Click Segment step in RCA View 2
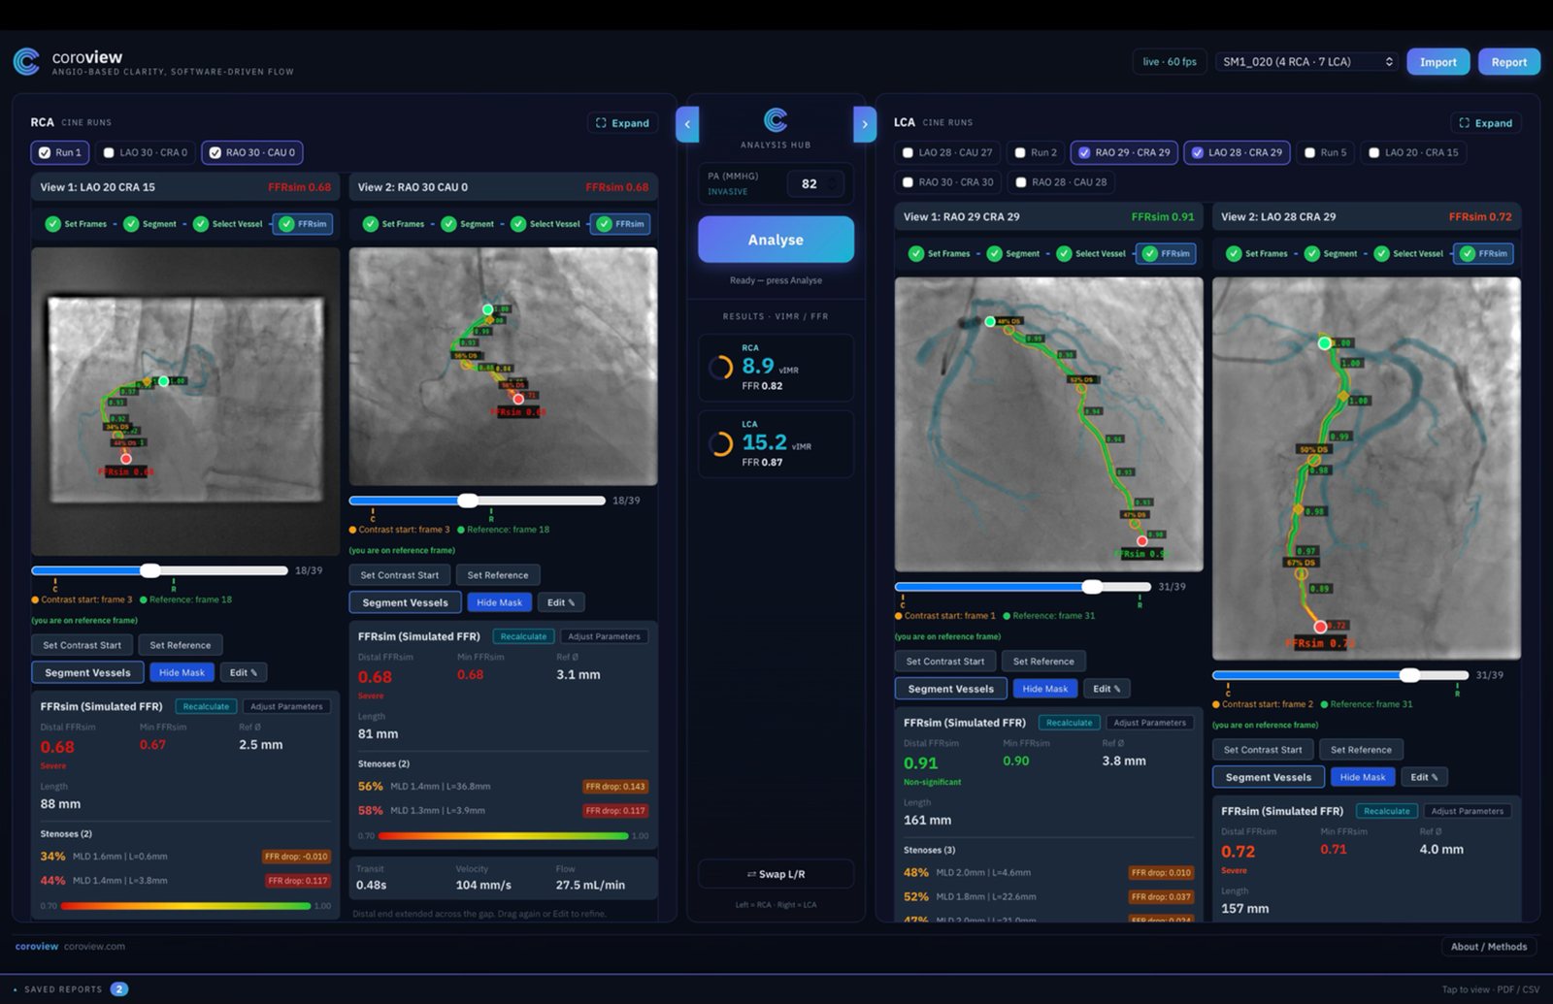Image resolution: width=1553 pixels, height=1004 pixels. 467,224
